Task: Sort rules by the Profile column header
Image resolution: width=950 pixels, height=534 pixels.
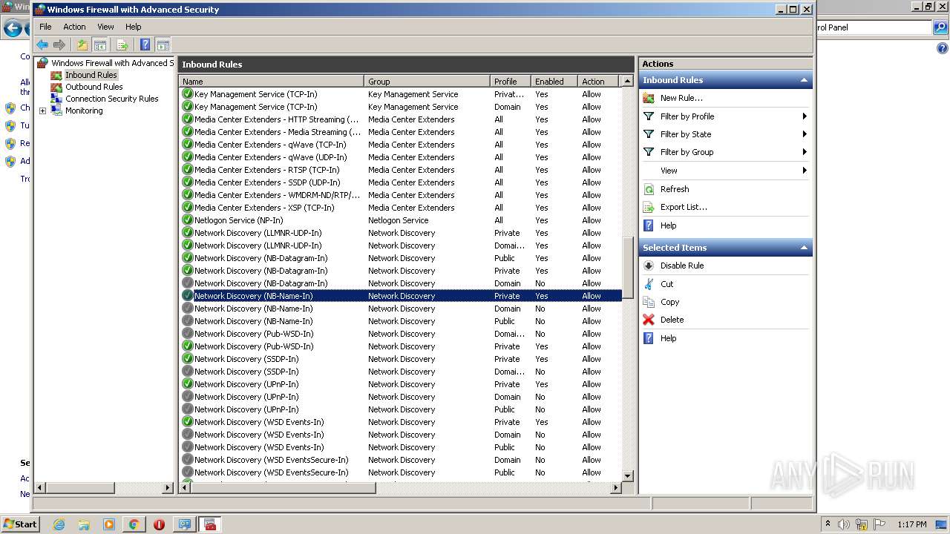Action: pos(511,82)
